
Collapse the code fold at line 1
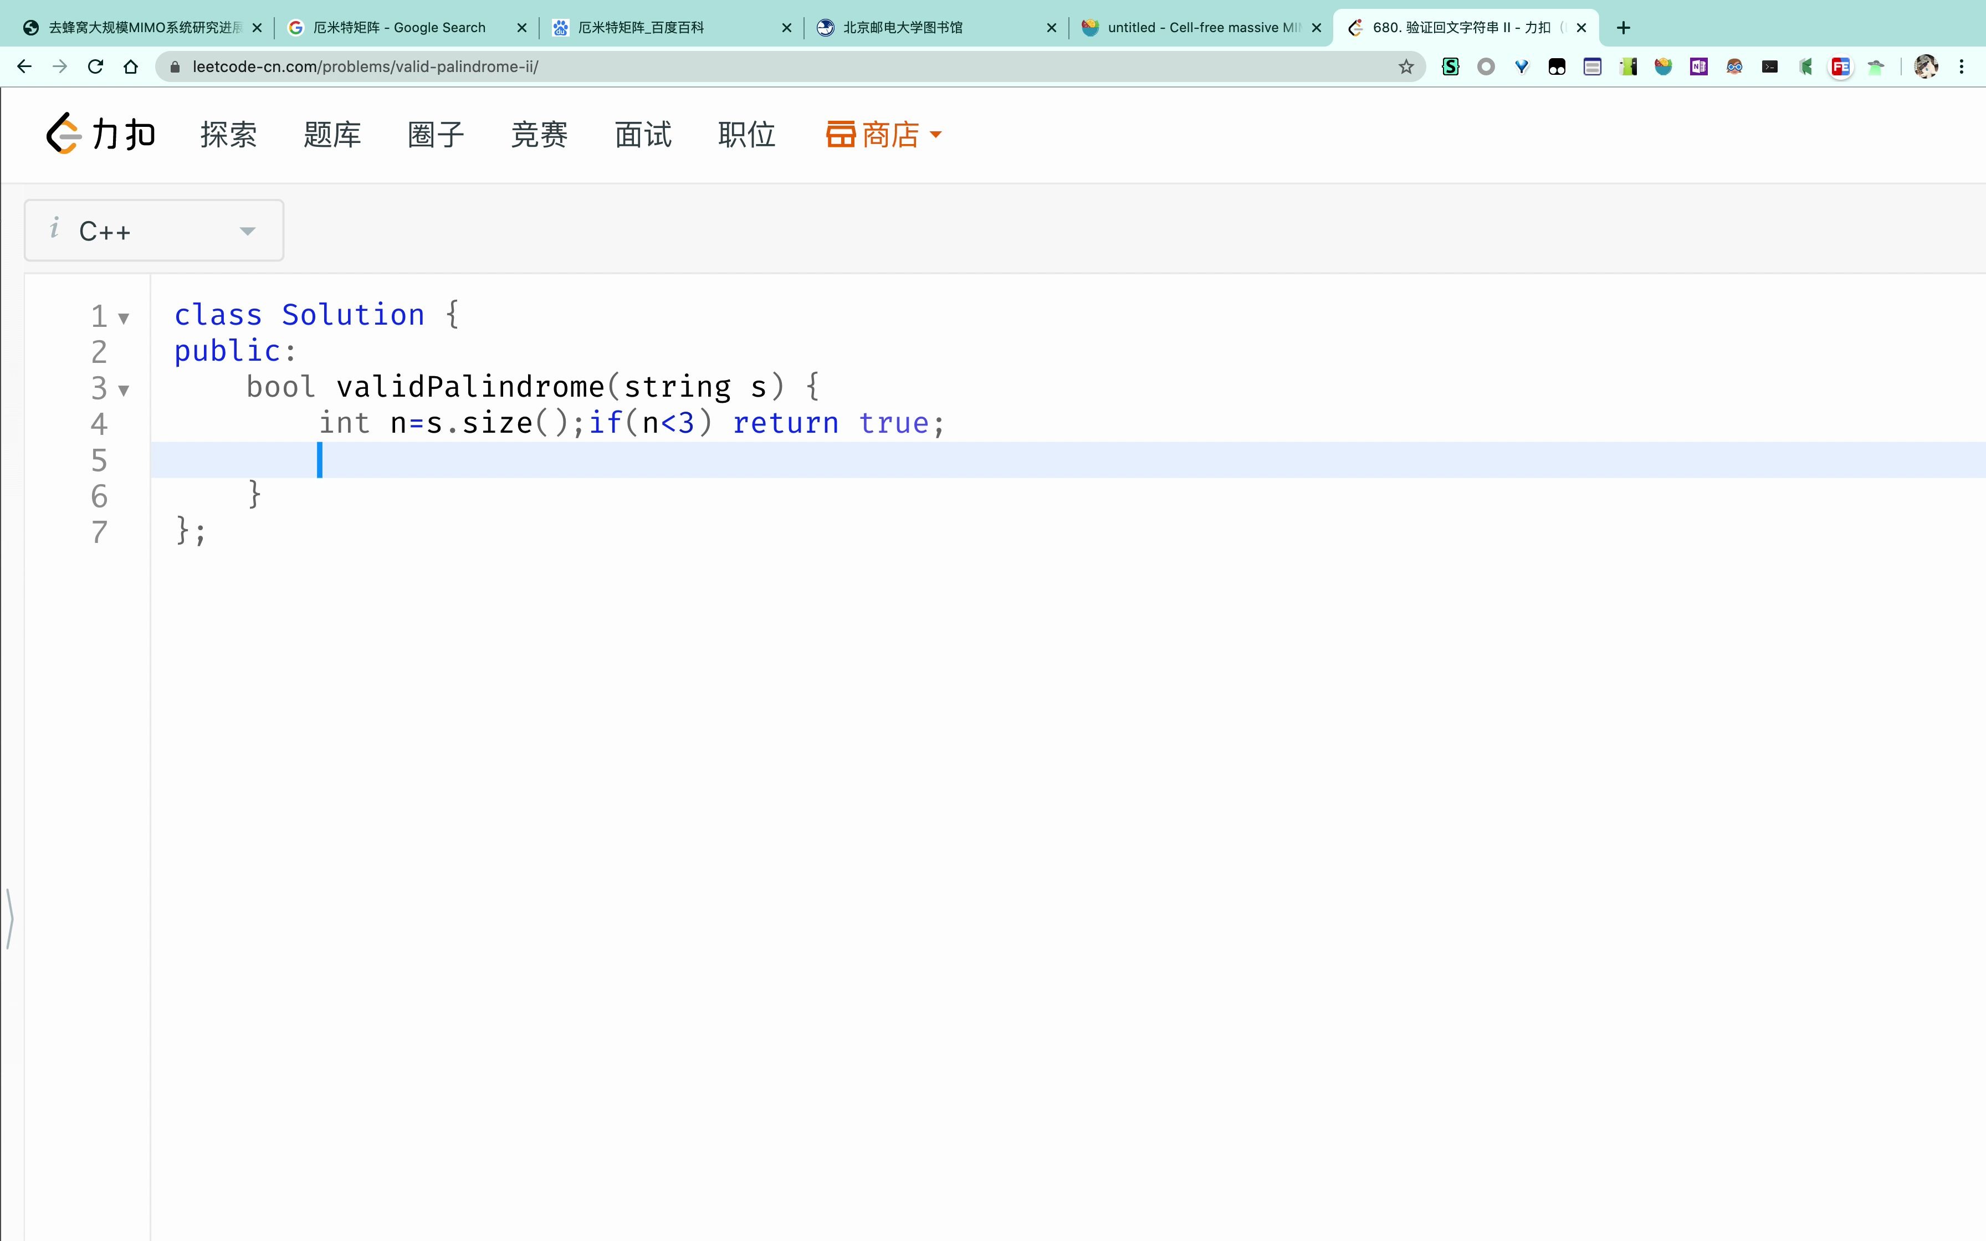tap(123, 319)
